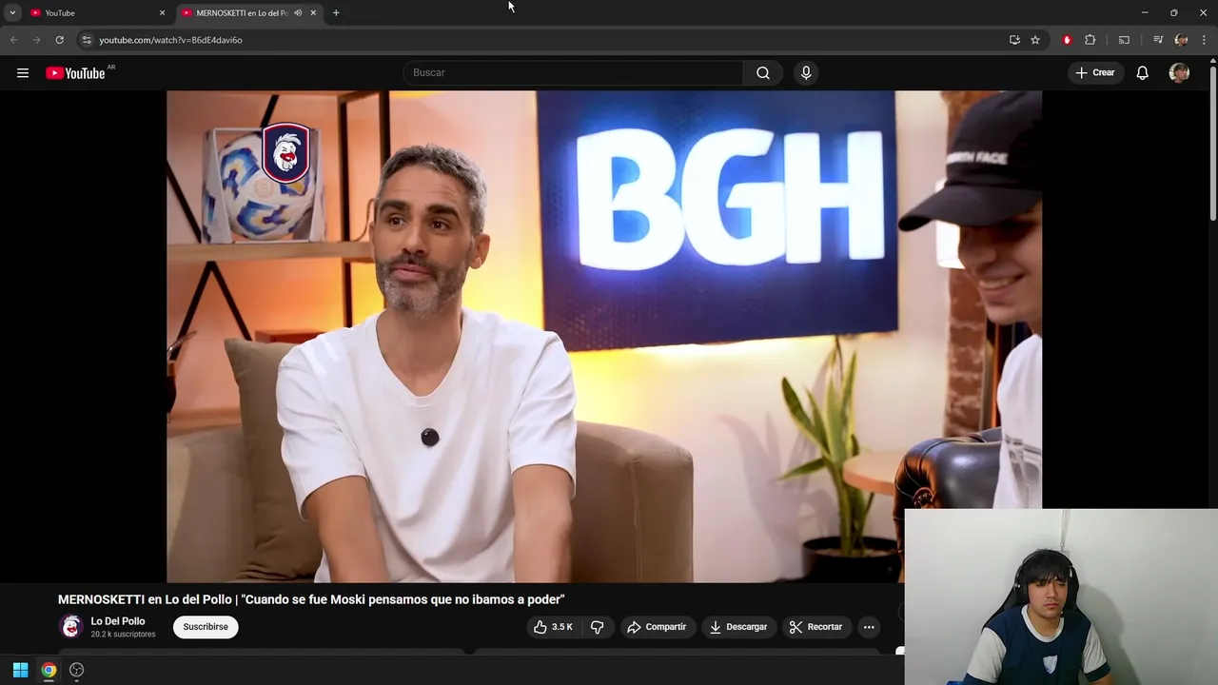Open Chrome three-dot menu
Screen dimensions: 1218x685
tap(1204, 40)
